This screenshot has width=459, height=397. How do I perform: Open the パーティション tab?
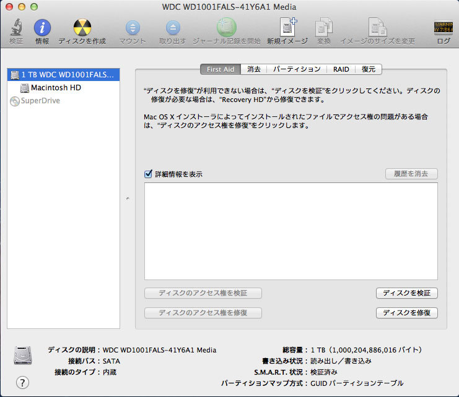tap(297, 69)
